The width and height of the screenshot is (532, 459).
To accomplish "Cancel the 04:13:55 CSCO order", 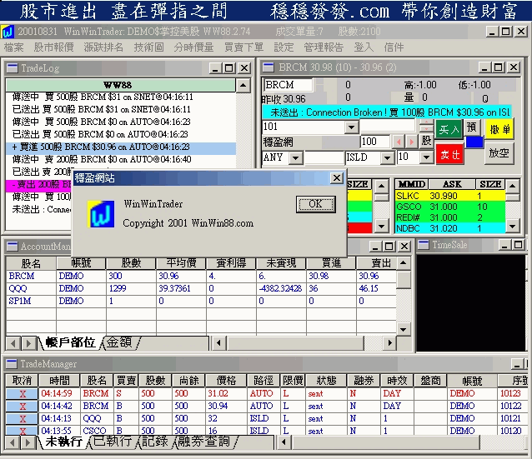I will (23, 431).
